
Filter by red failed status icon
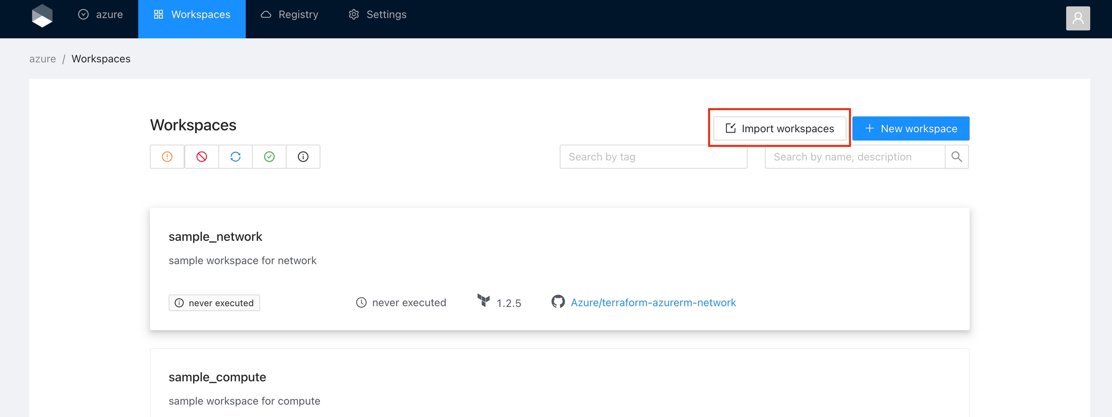(x=202, y=157)
